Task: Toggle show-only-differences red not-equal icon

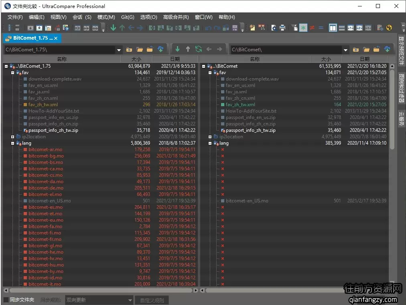Action: pyautogui.click(x=312, y=28)
